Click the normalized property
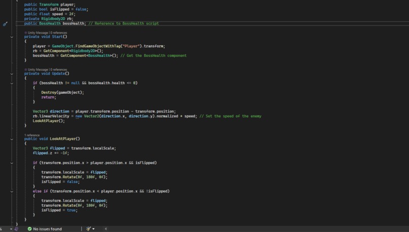 coord(167,116)
